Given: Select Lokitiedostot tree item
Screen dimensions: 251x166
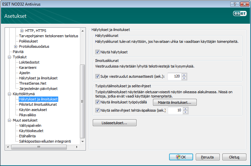Looking at the screenshot, I should pos(29,62).
